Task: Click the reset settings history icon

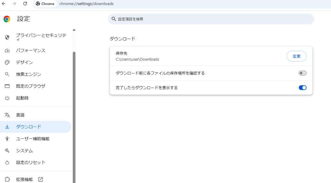Action: pyautogui.click(x=7, y=162)
